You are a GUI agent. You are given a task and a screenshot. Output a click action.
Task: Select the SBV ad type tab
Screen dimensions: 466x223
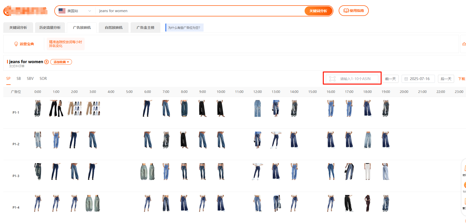pyautogui.click(x=30, y=79)
